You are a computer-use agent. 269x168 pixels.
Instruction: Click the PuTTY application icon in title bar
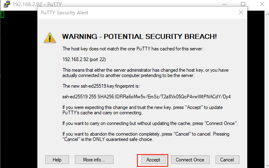click(x=6, y=4)
